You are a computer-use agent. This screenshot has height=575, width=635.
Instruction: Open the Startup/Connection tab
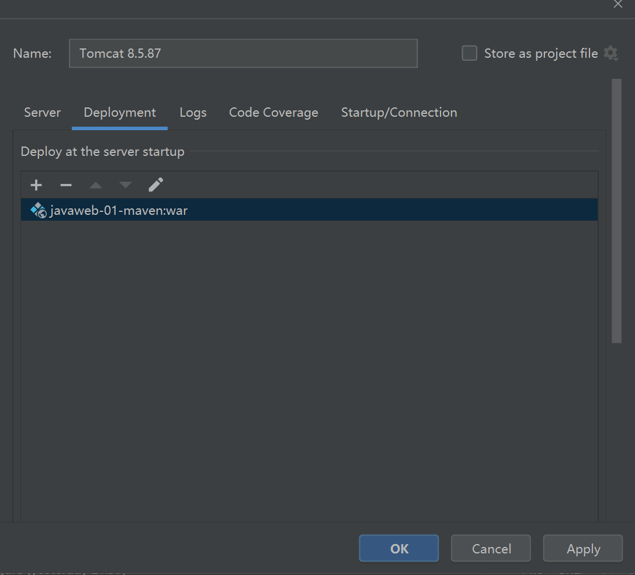(x=399, y=113)
